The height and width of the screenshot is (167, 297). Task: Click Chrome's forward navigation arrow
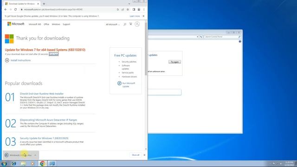point(10,9)
